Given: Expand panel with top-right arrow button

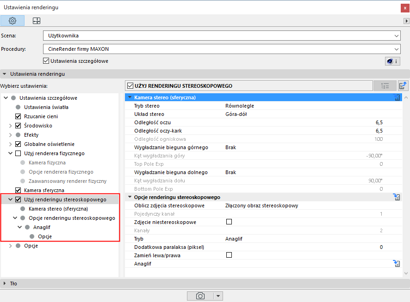Looking at the screenshot, I should click(406, 21).
